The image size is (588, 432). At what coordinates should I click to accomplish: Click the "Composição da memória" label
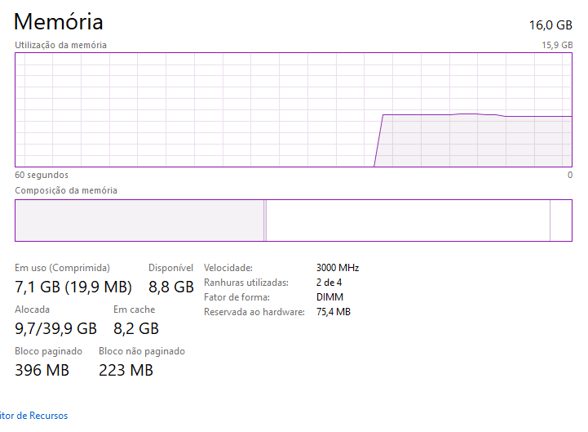point(66,190)
